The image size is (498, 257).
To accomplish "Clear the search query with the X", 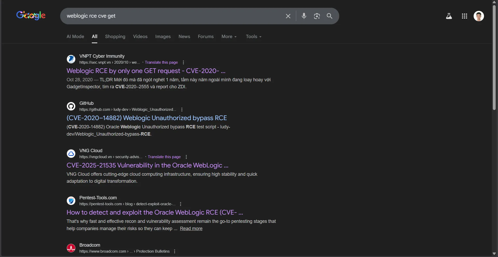I will coord(288,16).
